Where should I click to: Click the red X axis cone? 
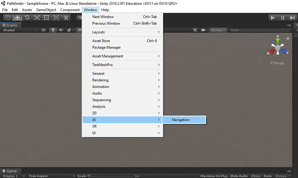point(272,51)
